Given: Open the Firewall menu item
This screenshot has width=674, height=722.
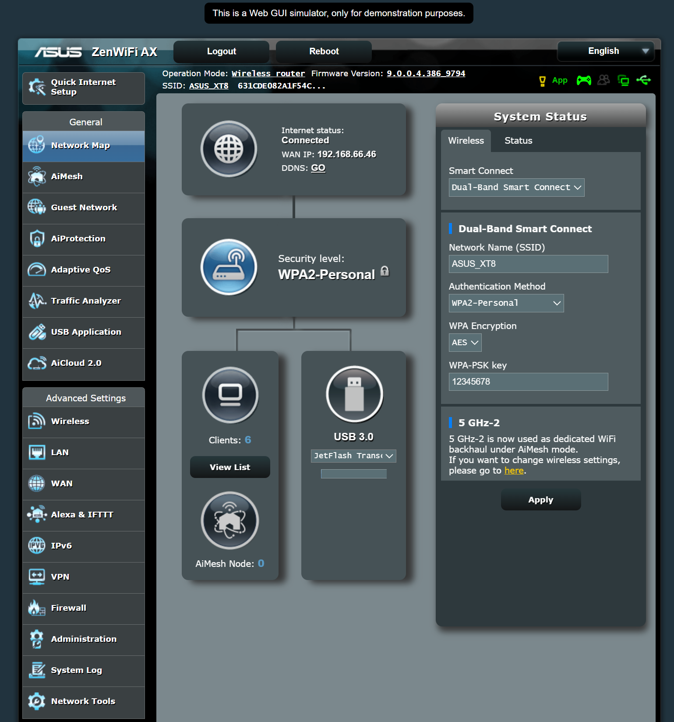Looking at the screenshot, I should coord(84,608).
